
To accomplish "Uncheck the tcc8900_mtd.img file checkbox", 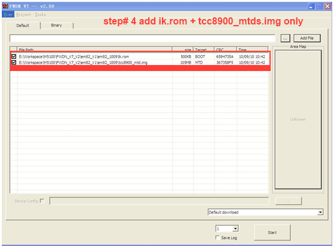I will (x=14, y=62).
